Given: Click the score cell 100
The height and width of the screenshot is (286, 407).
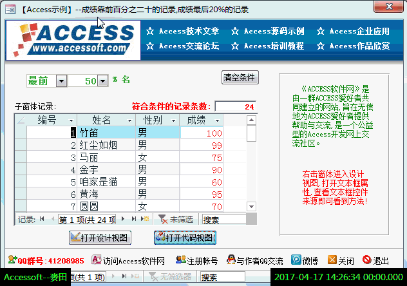Looking at the screenshot, I should coord(202,133).
